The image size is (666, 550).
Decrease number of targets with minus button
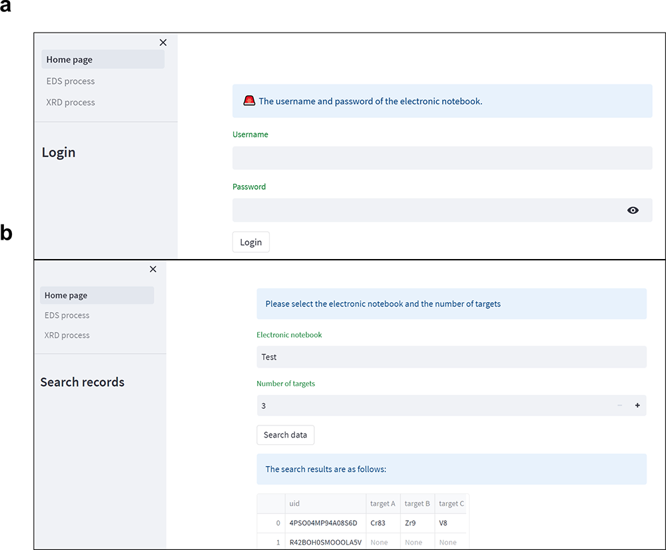point(620,406)
